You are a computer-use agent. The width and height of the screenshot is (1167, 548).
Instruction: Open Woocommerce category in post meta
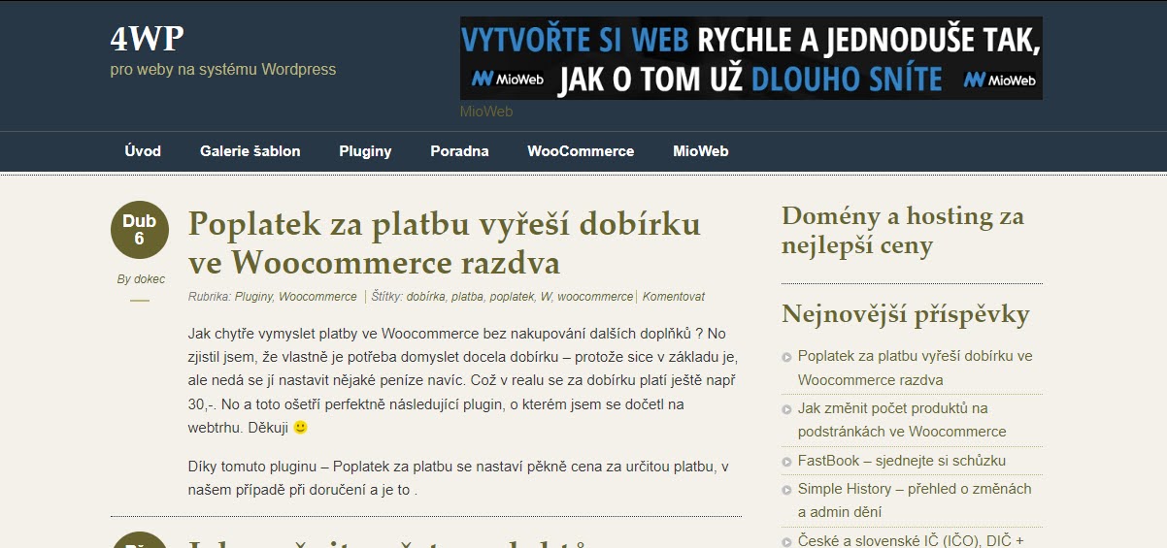pos(317,297)
